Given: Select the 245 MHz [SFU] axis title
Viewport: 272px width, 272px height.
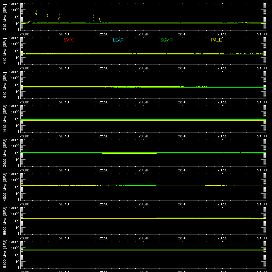Looking at the screenshot, I should click(x=4, y=17).
